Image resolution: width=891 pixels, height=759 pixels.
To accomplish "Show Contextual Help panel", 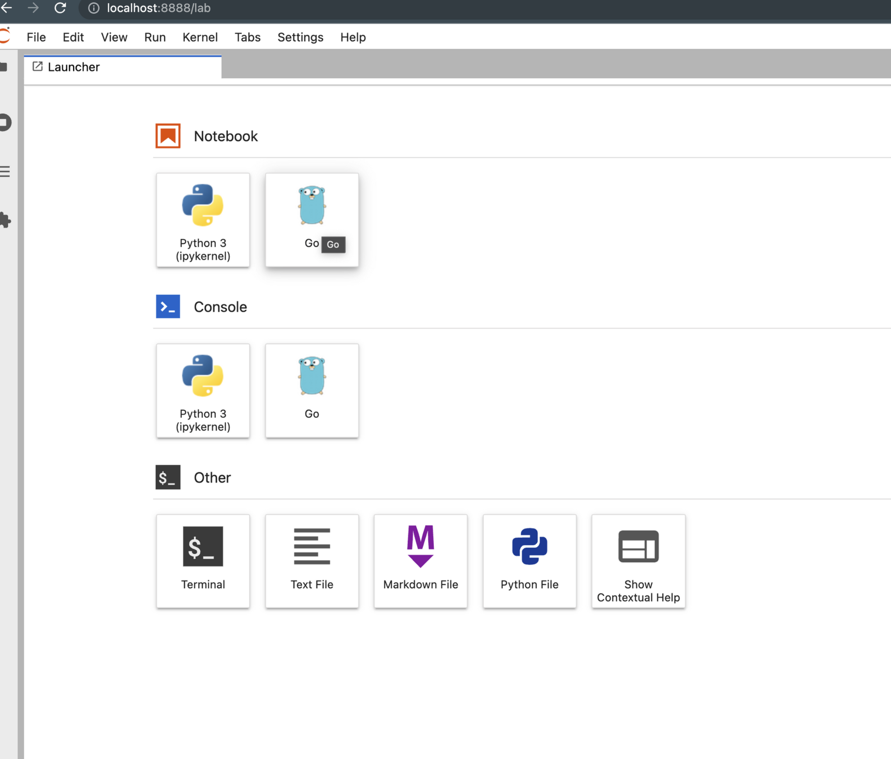I will 638,561.
